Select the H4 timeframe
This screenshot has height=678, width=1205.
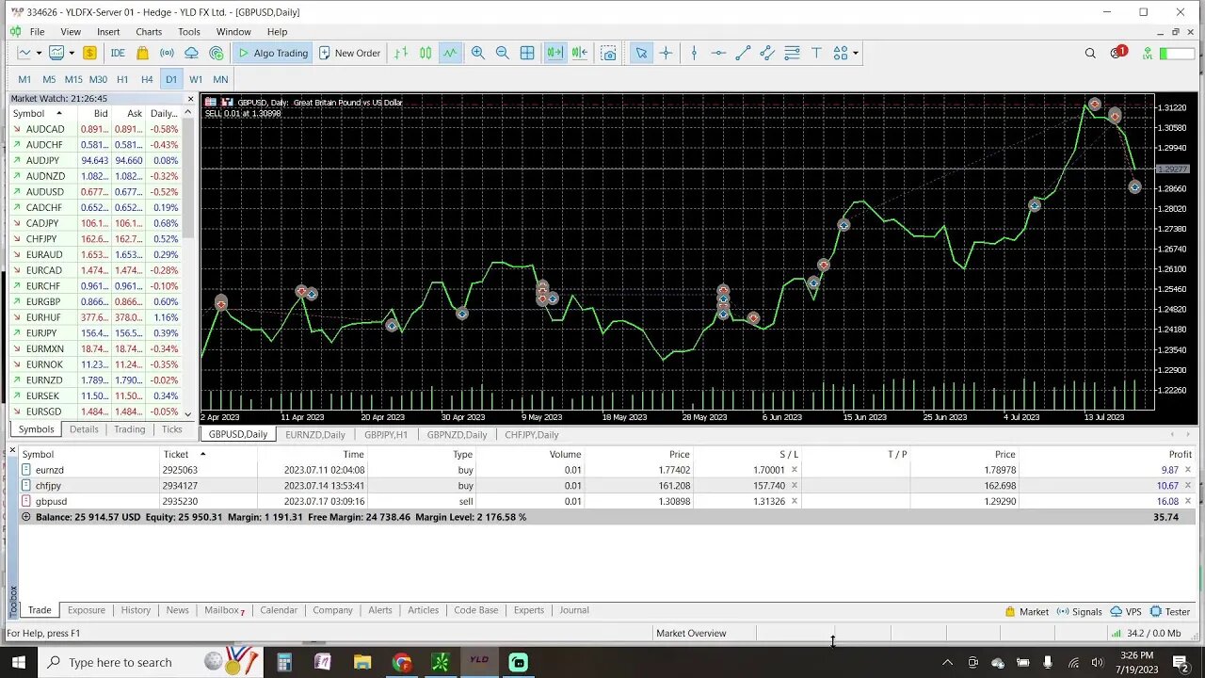click(147, 79)
